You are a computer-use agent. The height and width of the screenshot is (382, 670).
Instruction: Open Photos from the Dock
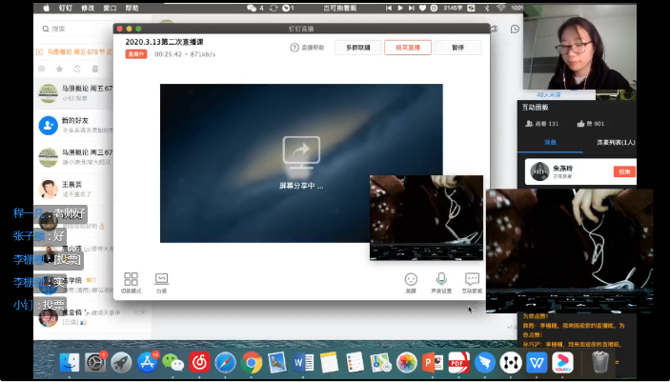(x=407, y=363)
